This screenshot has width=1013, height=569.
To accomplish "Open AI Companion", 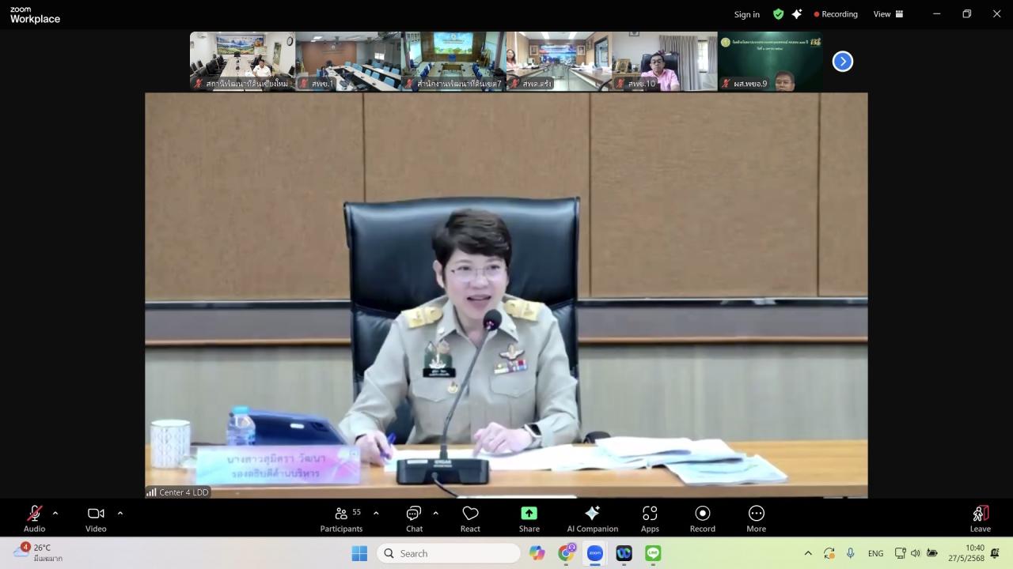I will (592, 514).
